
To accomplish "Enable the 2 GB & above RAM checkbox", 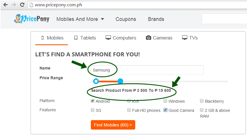I will click(202, 110).
